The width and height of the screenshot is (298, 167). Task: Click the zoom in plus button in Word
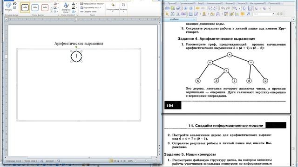click(x=156, y=161)
